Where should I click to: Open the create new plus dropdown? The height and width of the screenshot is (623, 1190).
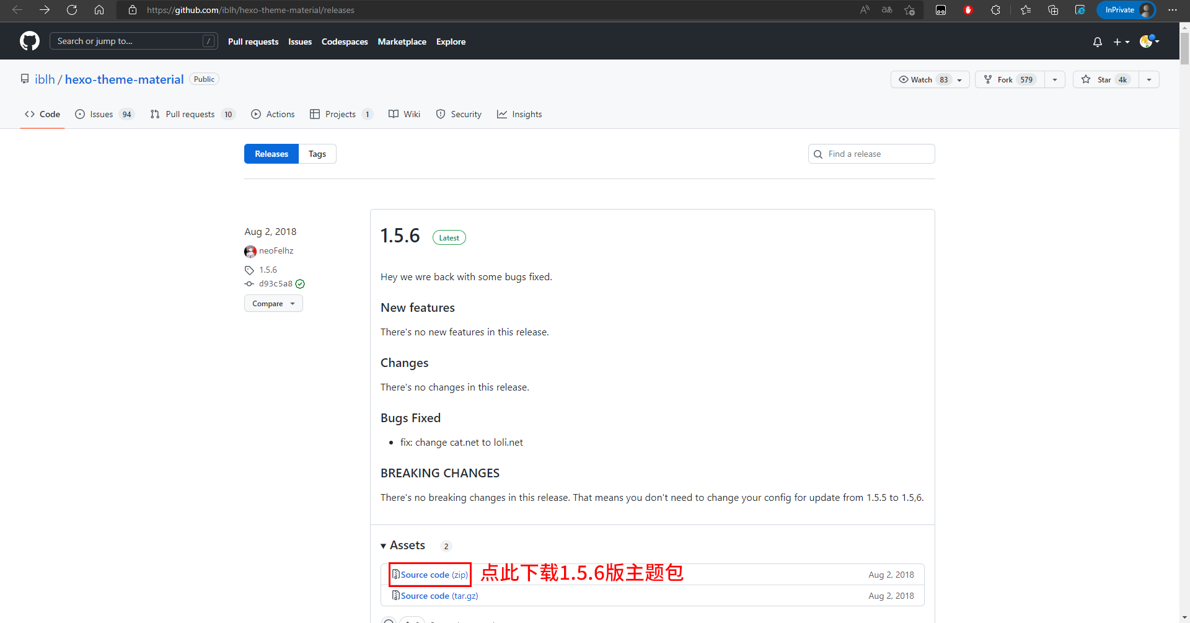click(1121, 42)
